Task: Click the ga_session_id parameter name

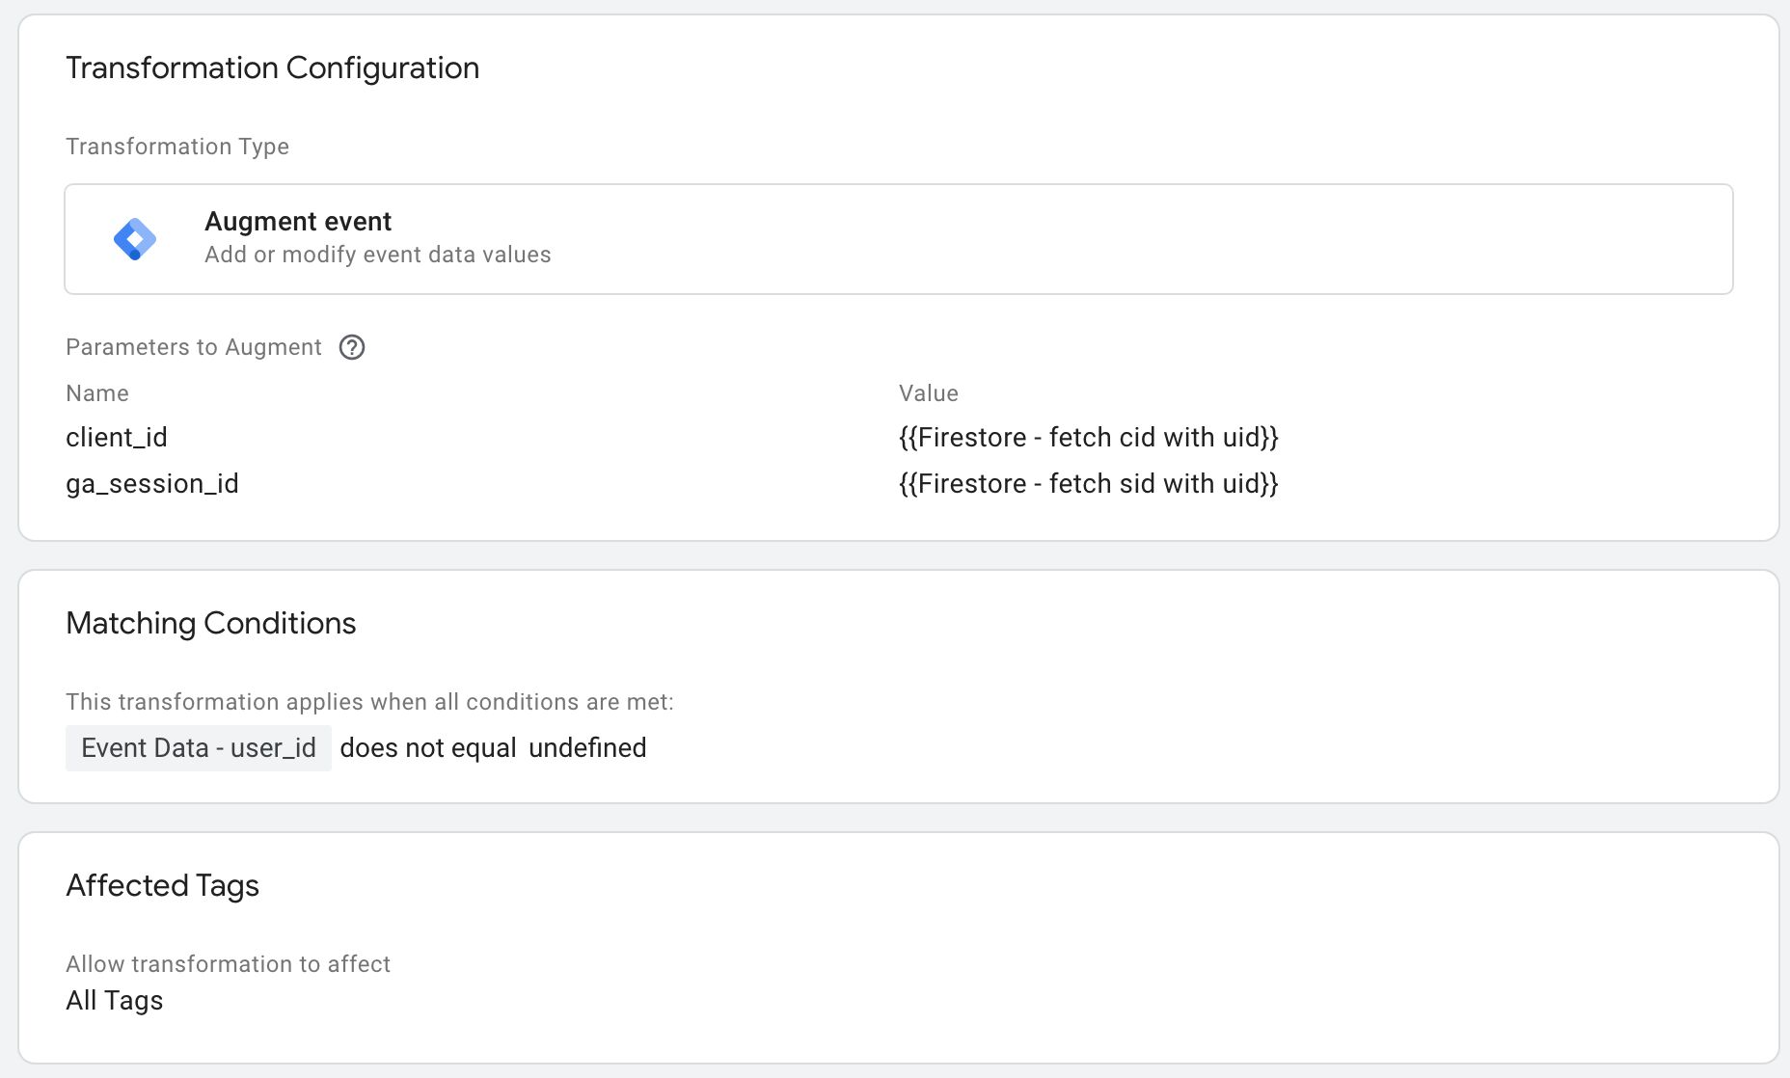Action: coord(152,484)
